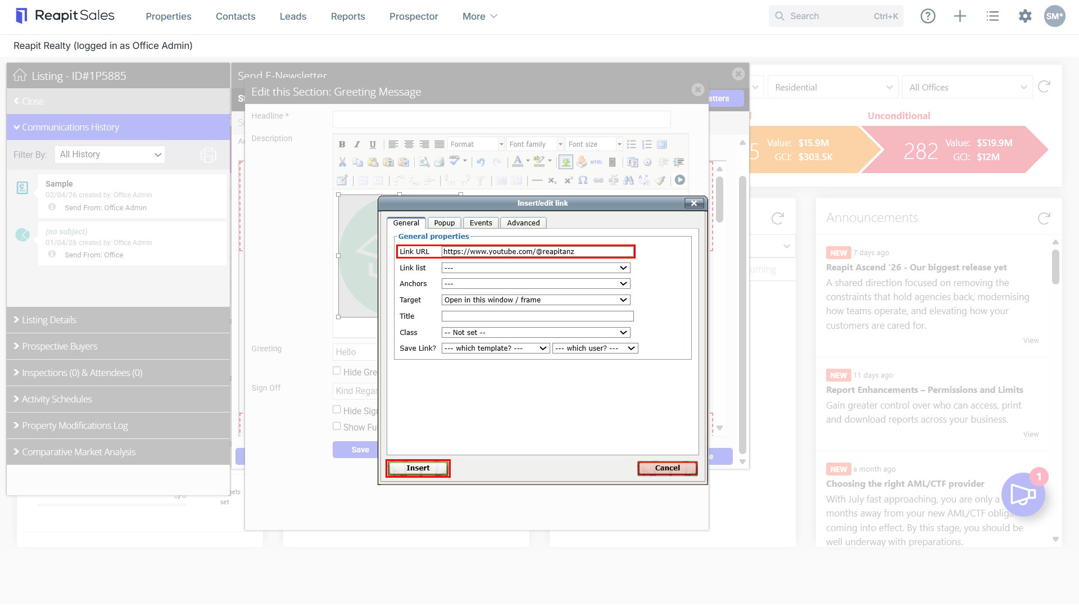The image size is (1079, 607).
Task: Click the Omega special character icon
Action: [x=583, y=180]
